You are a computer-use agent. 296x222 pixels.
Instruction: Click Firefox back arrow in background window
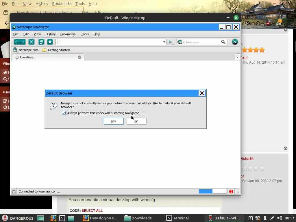click(7, 23)
